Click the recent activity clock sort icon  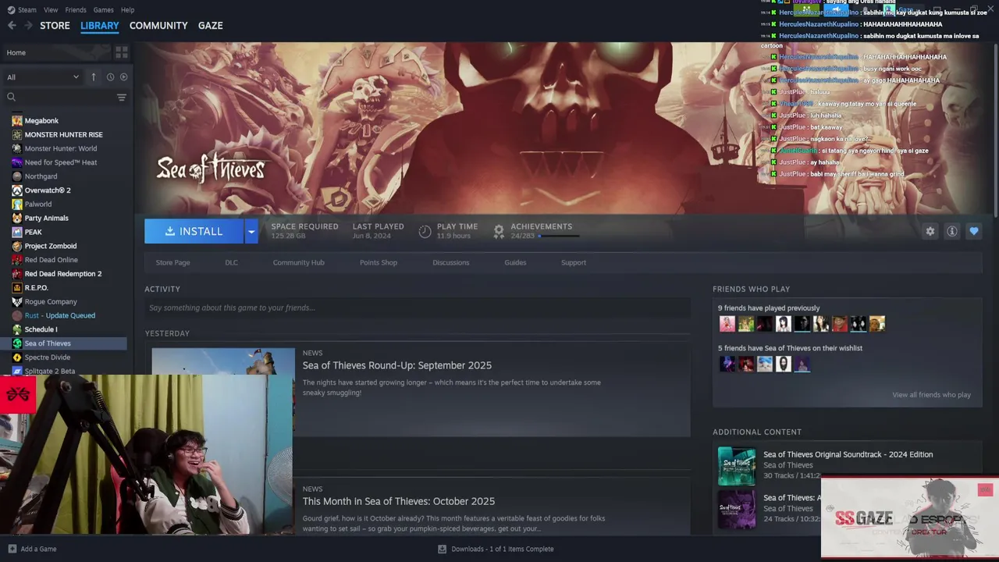(x=110, y=77)
